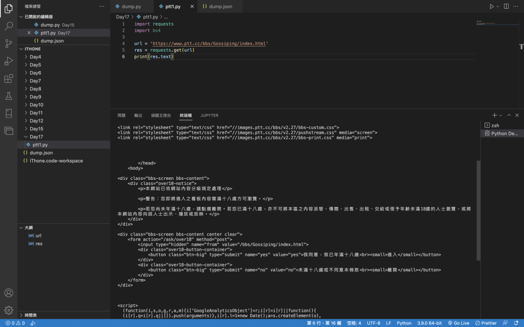Open the Gossiping index.html URL link in code
Image resolution: width=524 pixels, height=327 pixels.
[x=209, y=43]
